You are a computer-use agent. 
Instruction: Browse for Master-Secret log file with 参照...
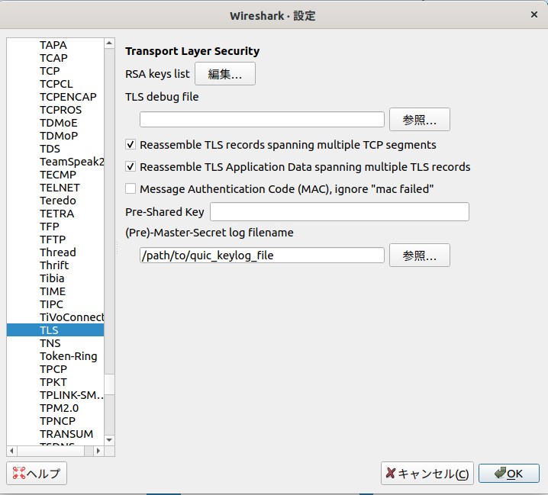(419, 256)
